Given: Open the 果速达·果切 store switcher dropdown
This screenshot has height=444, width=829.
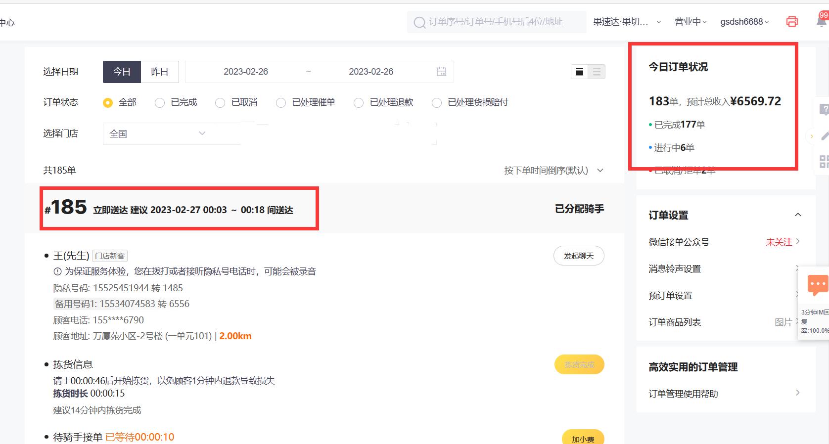Looking at the screenshot, I should pyautogui.click(x=627, y=22).
